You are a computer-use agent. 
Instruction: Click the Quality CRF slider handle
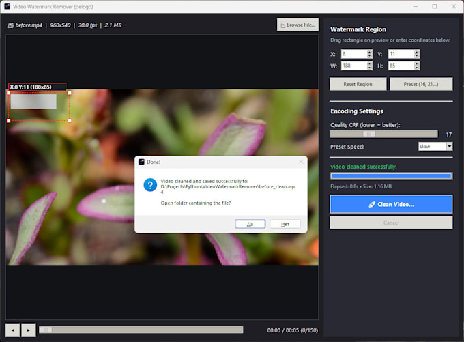(369, 134)
